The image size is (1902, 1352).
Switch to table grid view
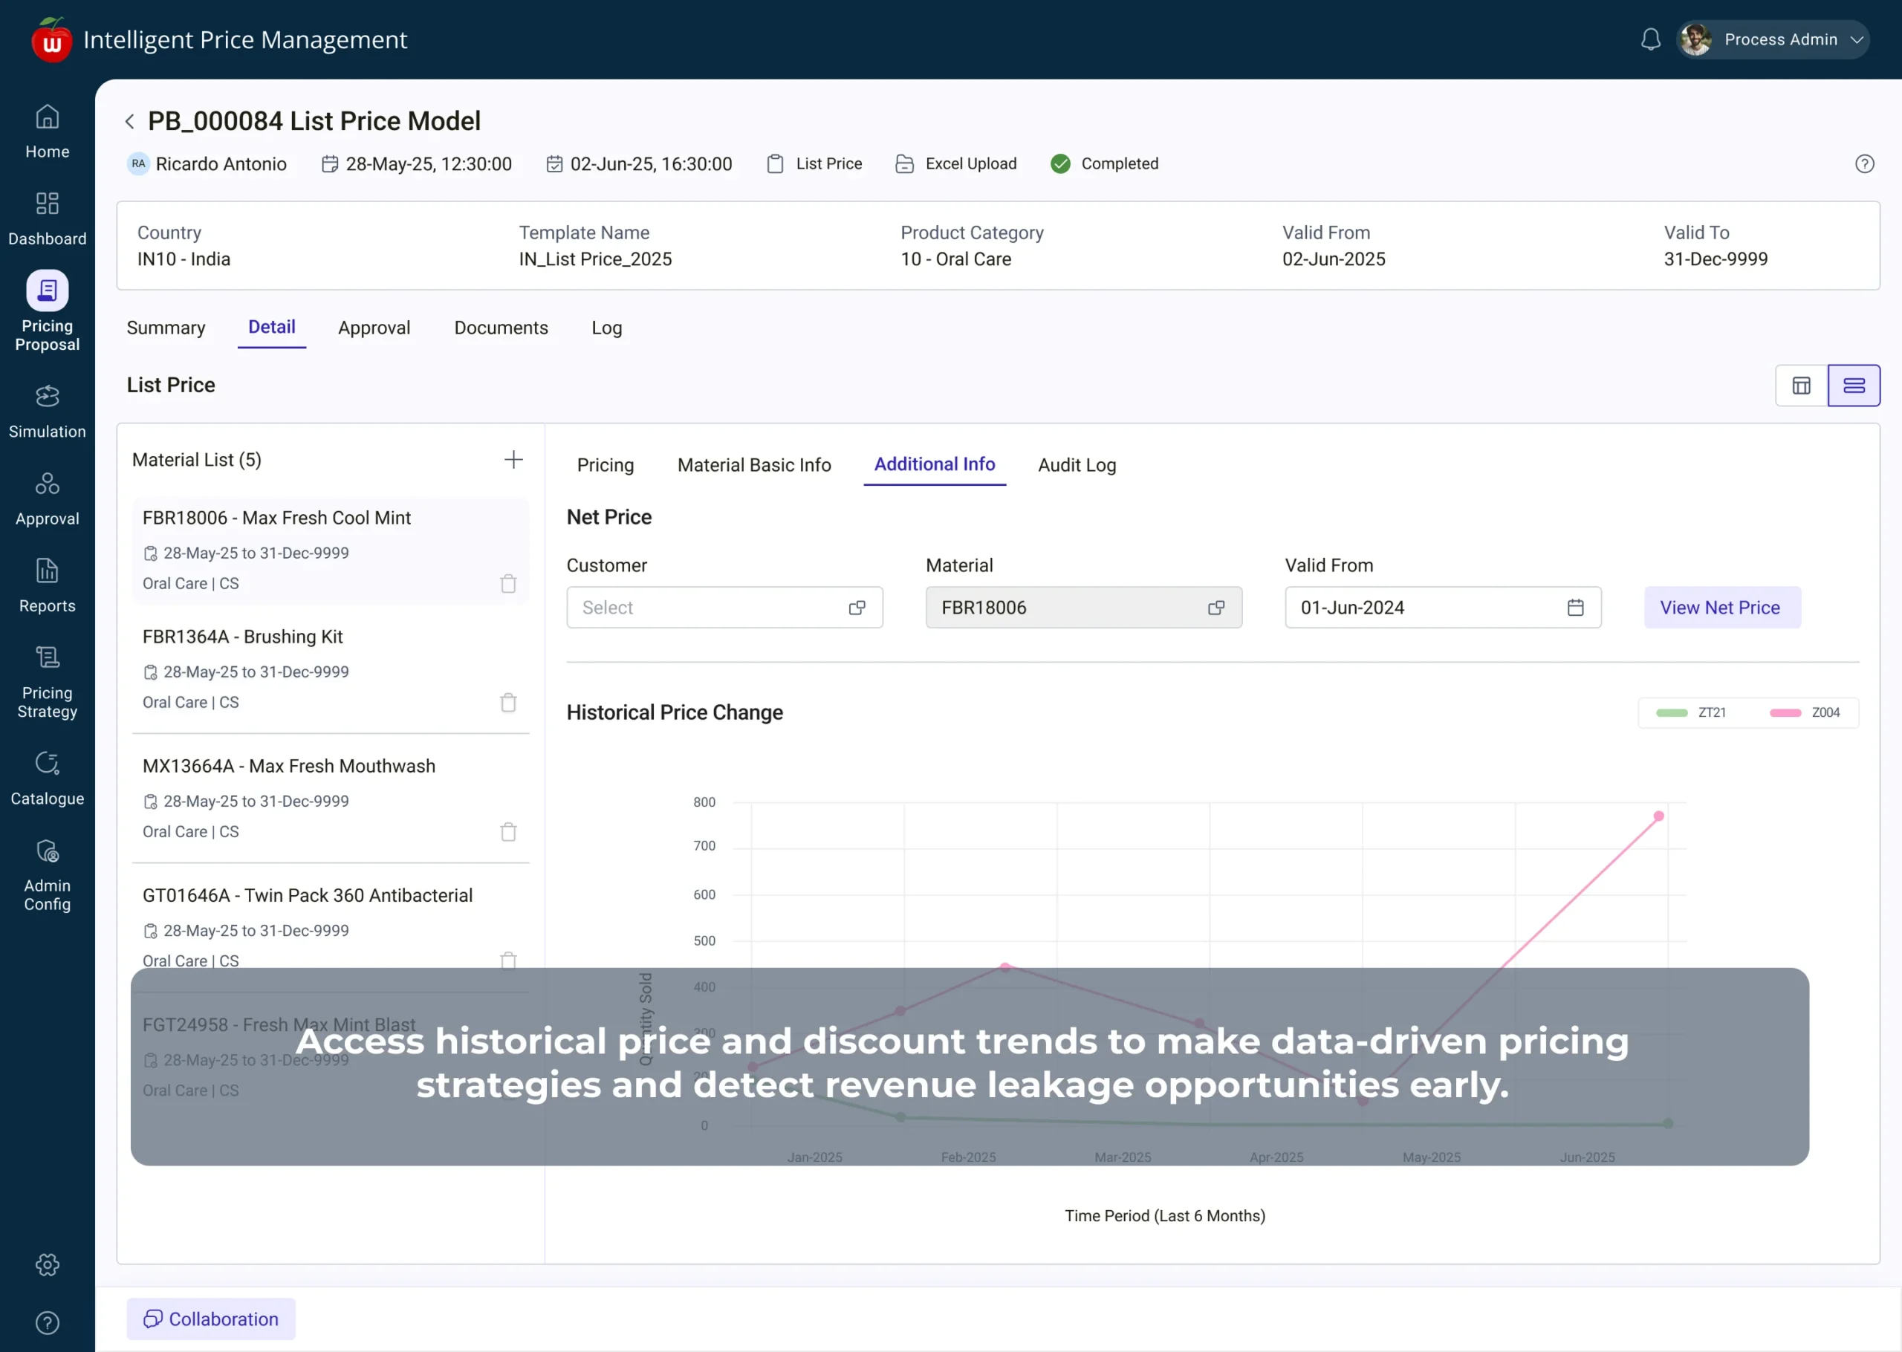(x=1801, y=386)
